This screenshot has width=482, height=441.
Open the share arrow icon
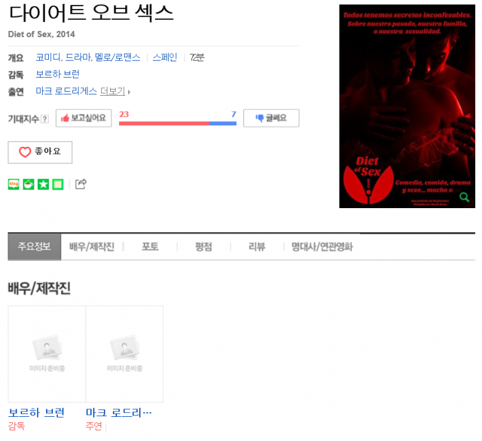point(81,184)
